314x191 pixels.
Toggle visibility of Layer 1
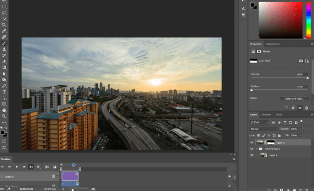point(252,155)
